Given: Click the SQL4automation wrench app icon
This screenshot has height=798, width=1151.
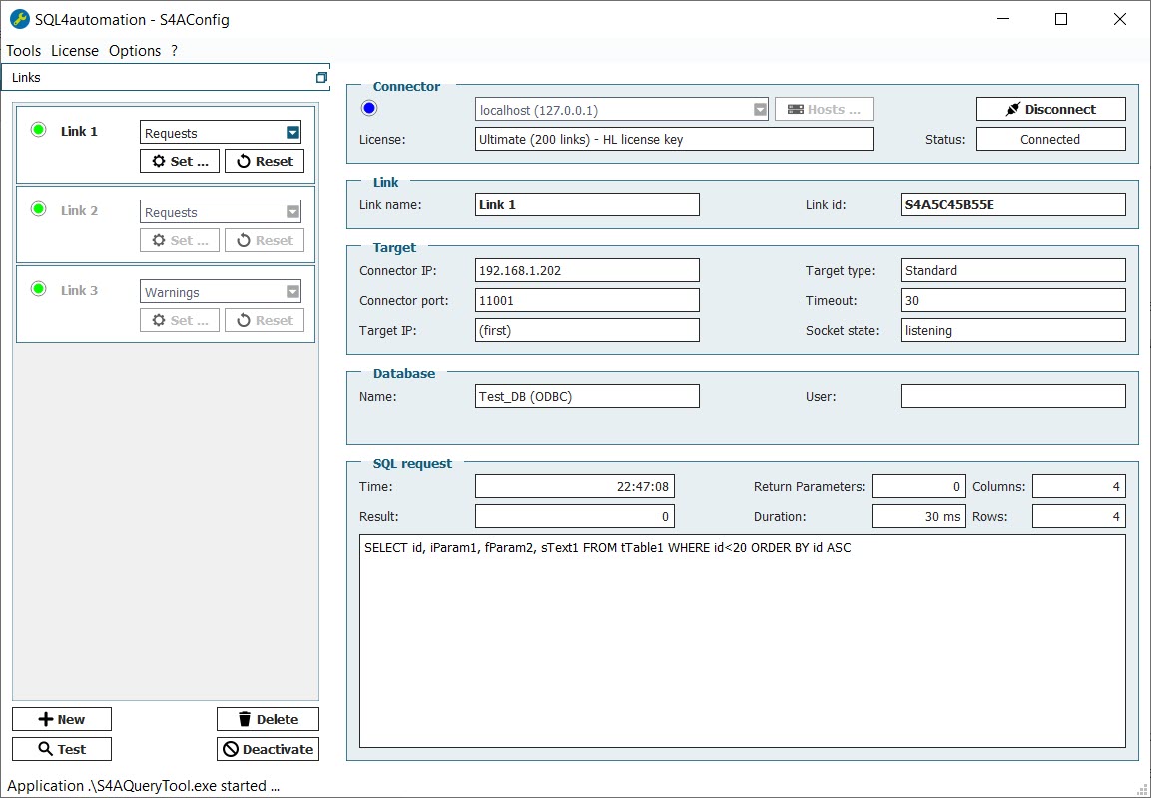Looking at the screenshot, I should (x=19, y=19).
